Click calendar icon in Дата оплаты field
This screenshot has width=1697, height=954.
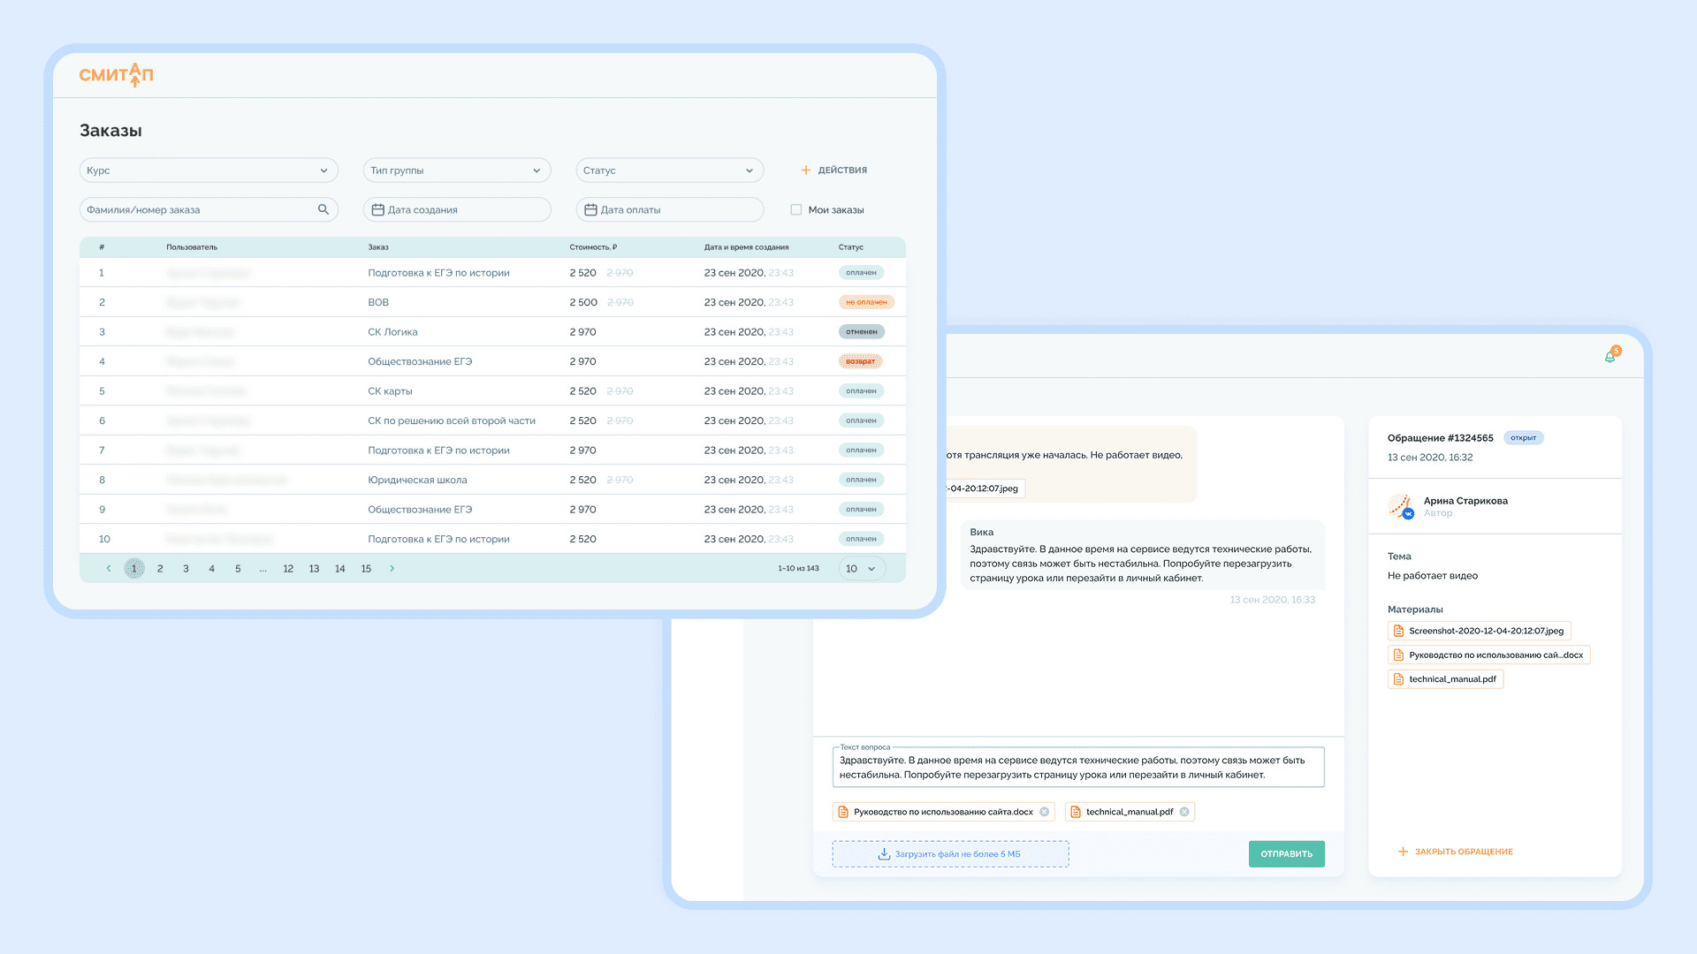click(x=590, y=209)
